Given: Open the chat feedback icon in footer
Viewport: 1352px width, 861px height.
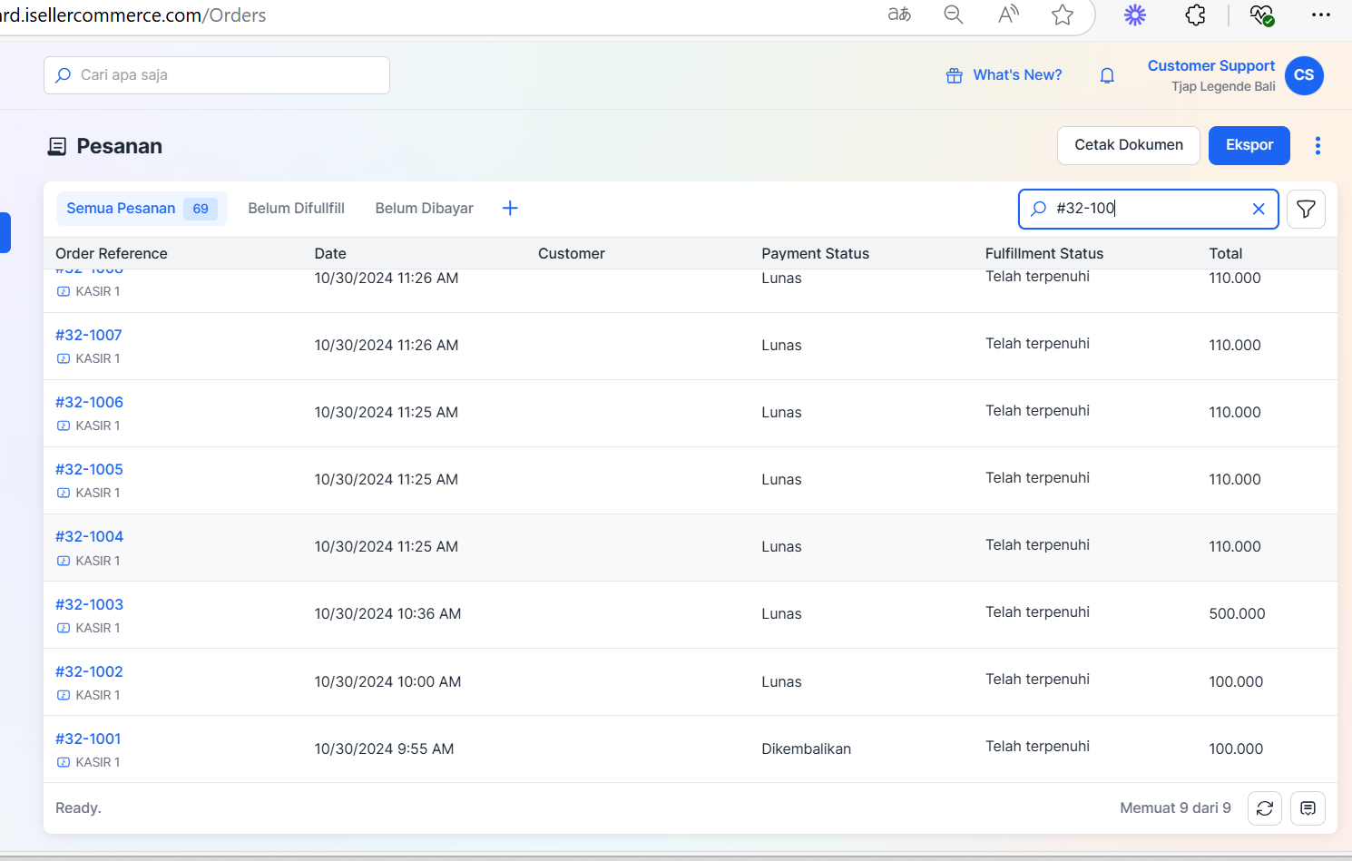Looking at the screenshot, I should point(1308,808).
